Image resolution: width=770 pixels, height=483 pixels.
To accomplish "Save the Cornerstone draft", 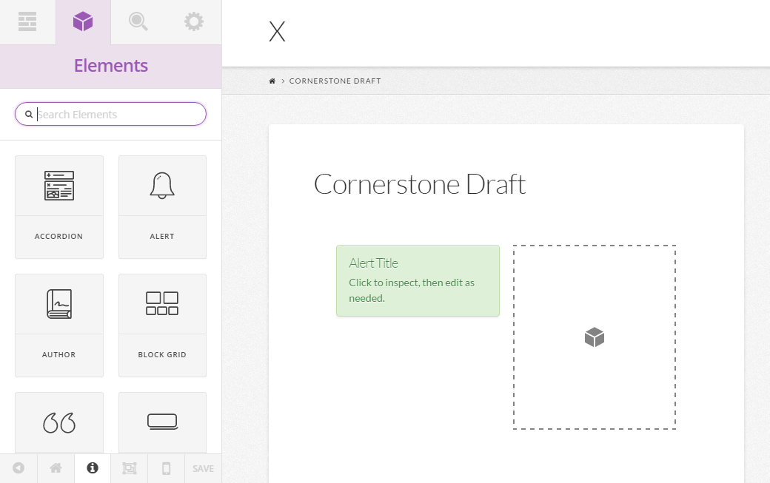I will tap(203, 468).
